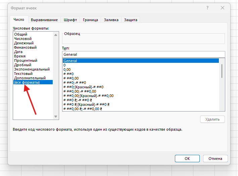Viewport: 238px width, 176px height.
Task: Click the Удалить button
Action: pos(212,119)
